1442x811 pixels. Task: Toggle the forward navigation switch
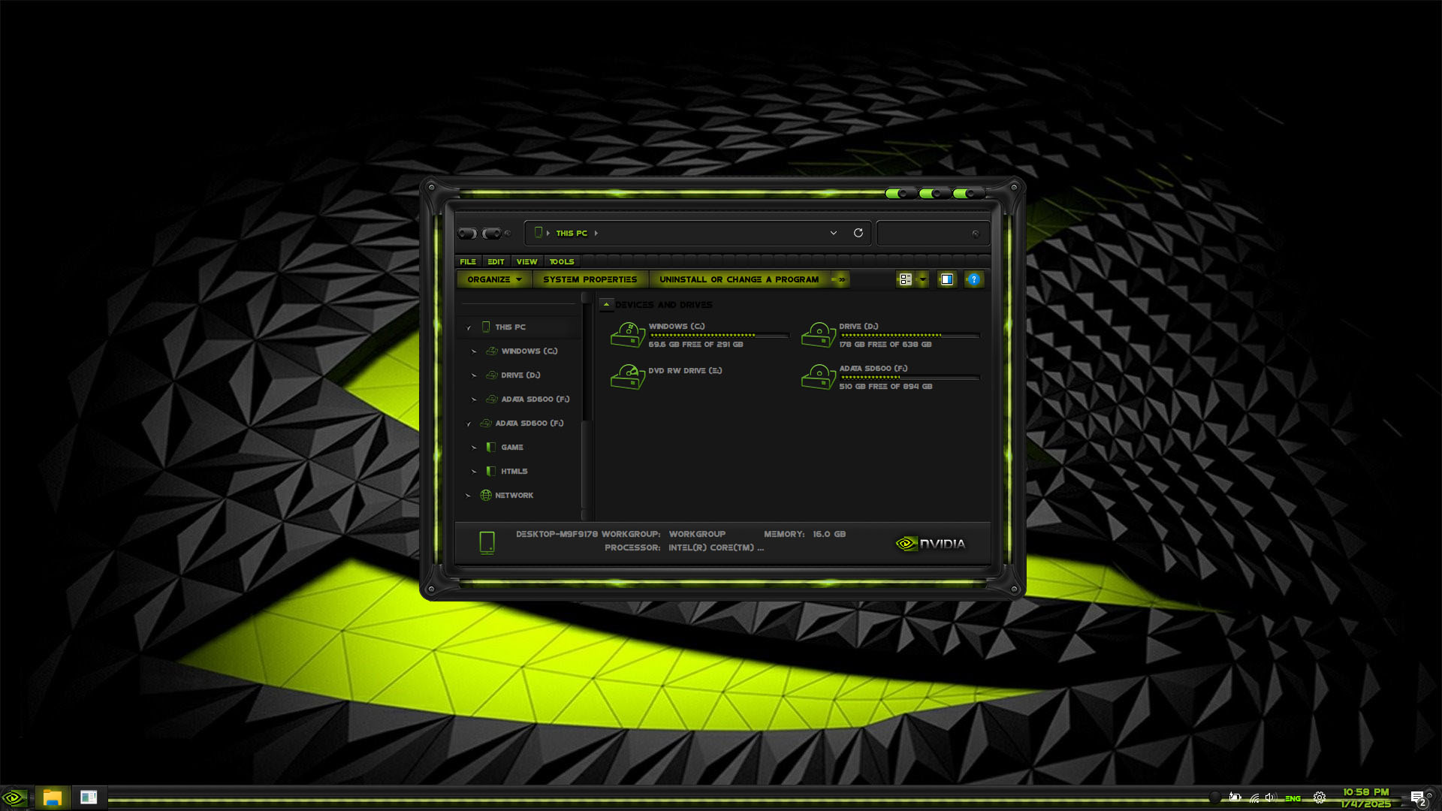[x=493, y=234]
